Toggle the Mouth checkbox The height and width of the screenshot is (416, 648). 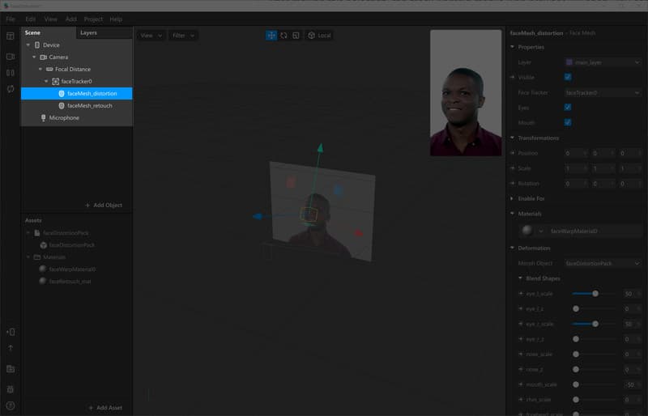(x=568, y=123)
